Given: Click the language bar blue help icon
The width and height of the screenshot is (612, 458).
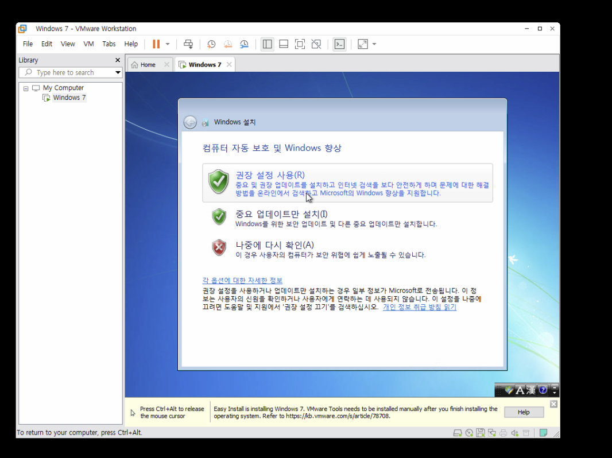Looking at the screenshot, I should click(543, 390).
